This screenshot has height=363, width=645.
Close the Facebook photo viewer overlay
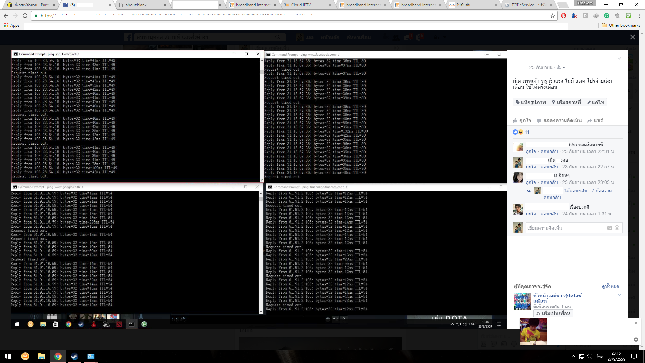[632, 37]
